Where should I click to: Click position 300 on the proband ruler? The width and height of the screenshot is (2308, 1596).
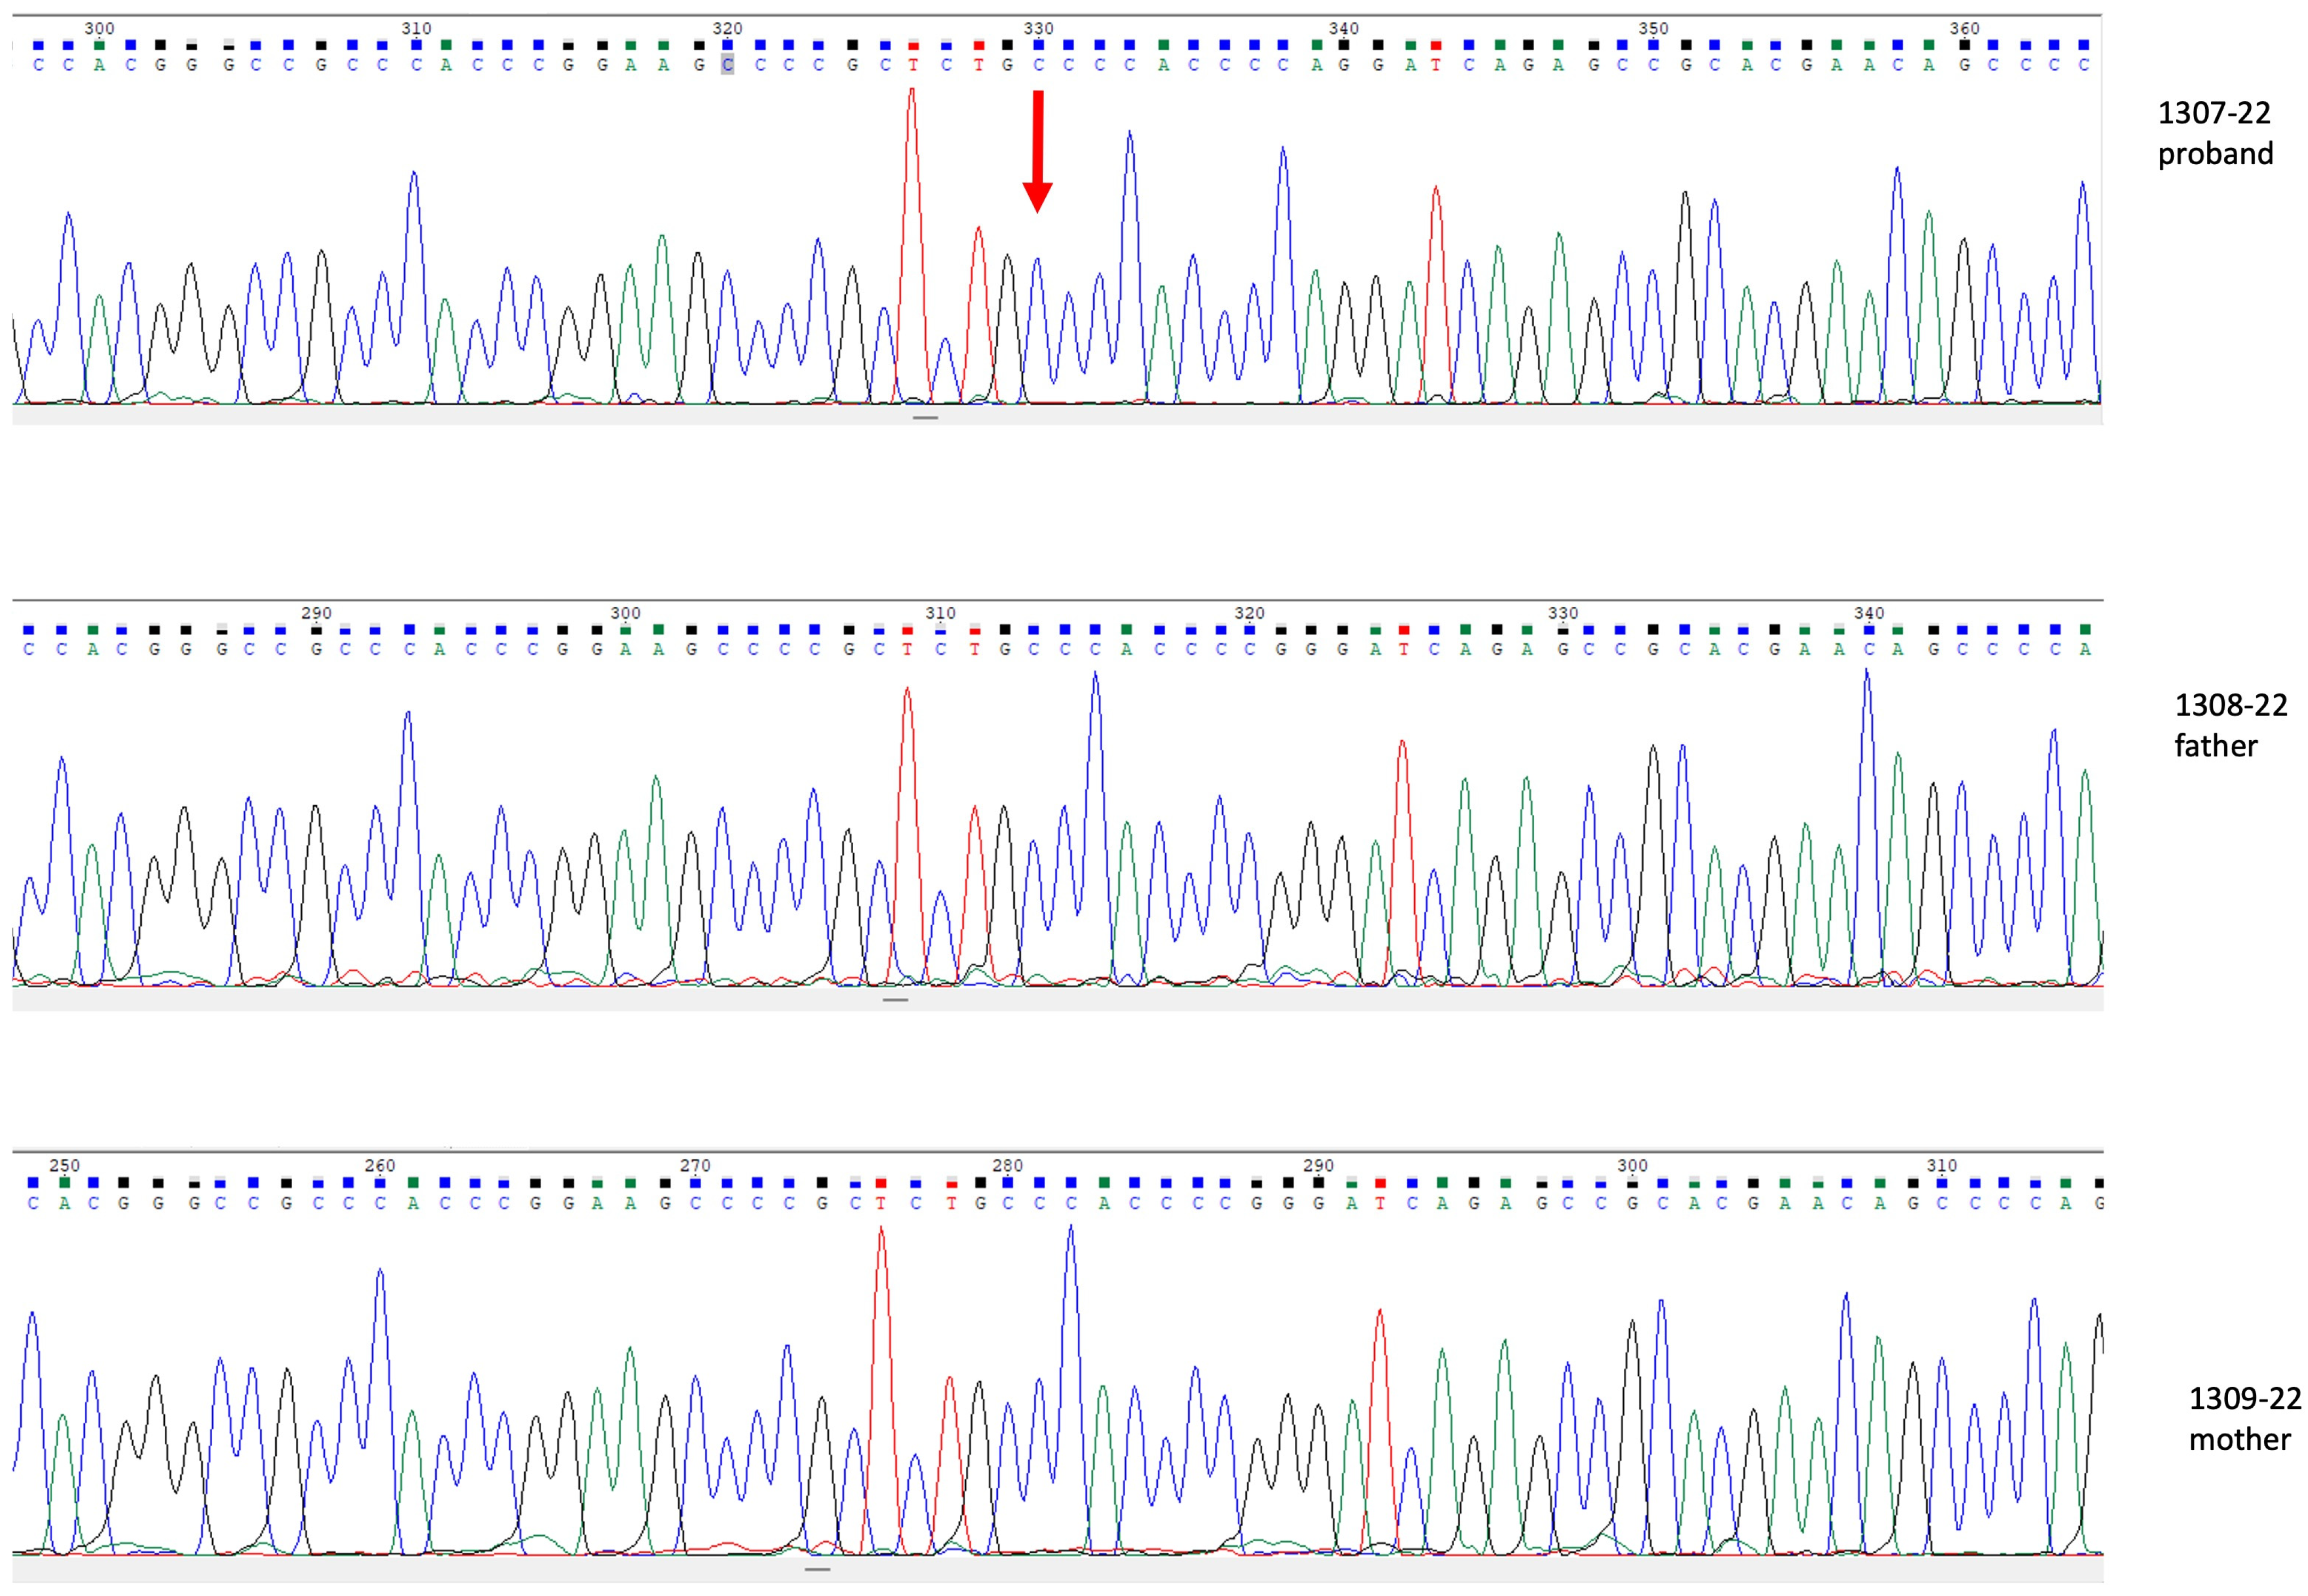[x=99, y=28]
